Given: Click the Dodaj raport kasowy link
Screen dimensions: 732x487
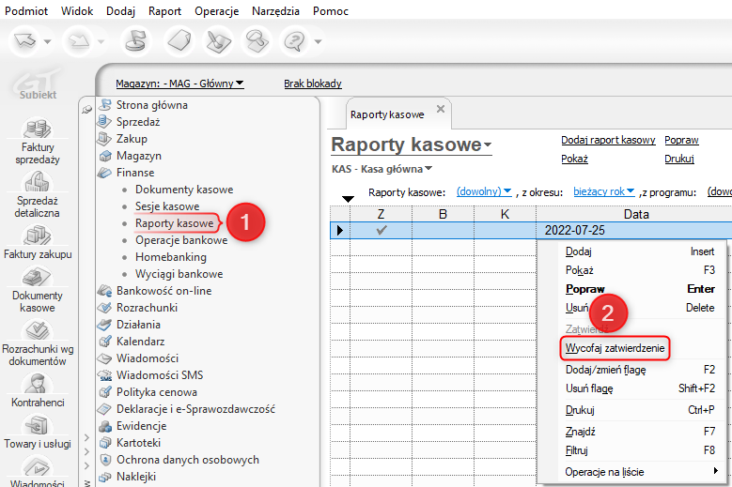Looking at the screenshot, I should tap(608, 140).
